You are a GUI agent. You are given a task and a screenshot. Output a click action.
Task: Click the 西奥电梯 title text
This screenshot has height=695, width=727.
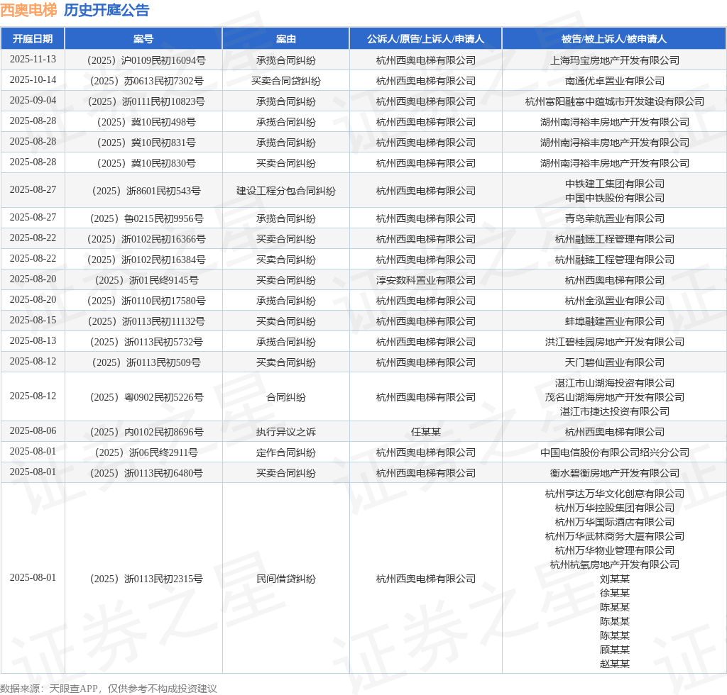pos(28,10)
